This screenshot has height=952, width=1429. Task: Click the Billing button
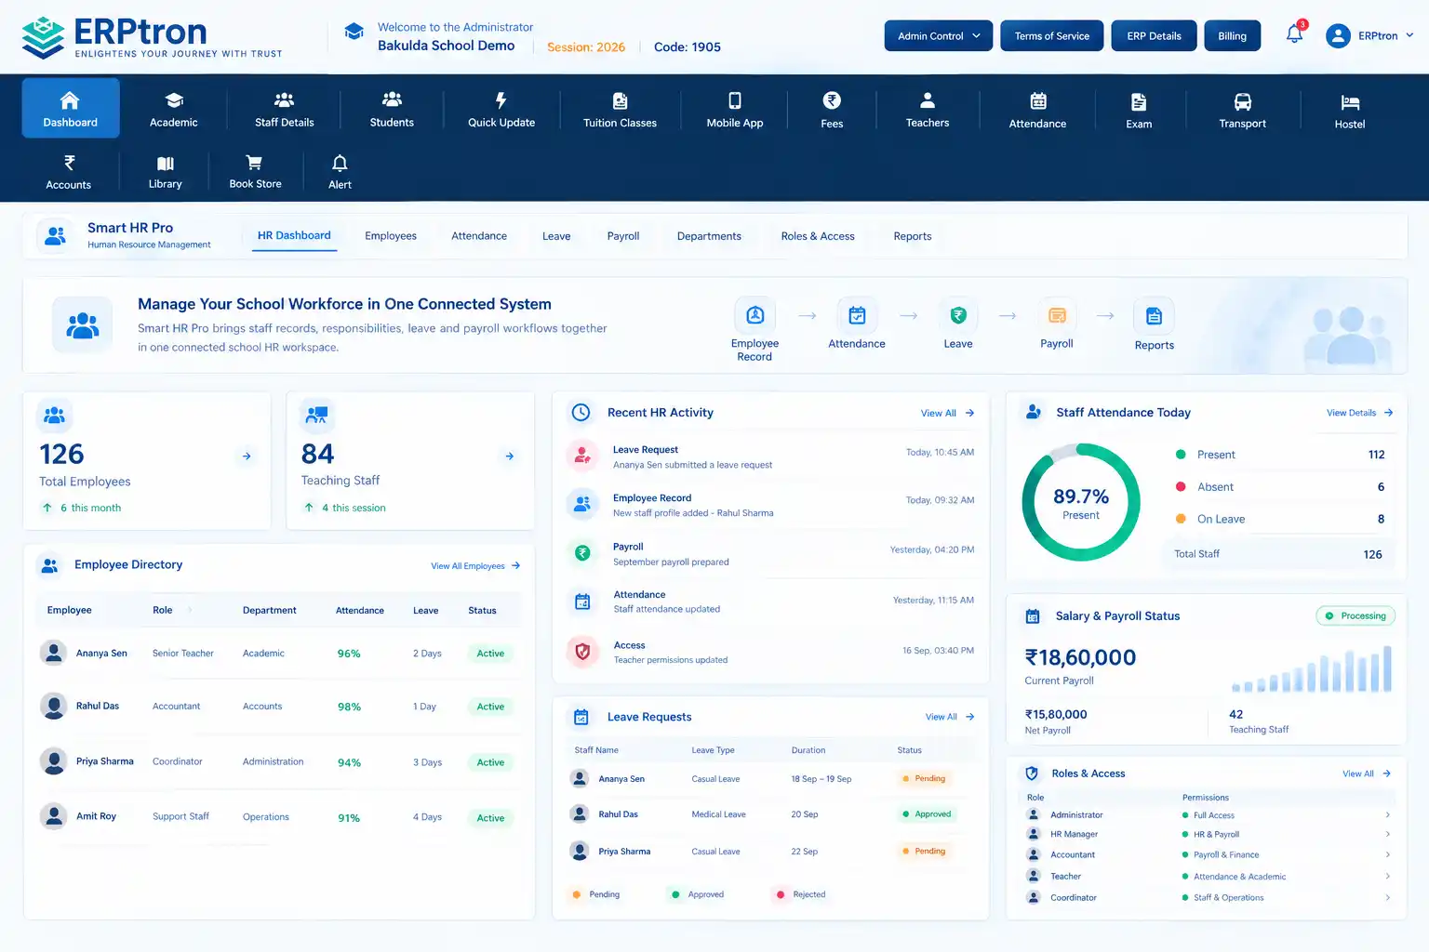(x=1233, y=36)
